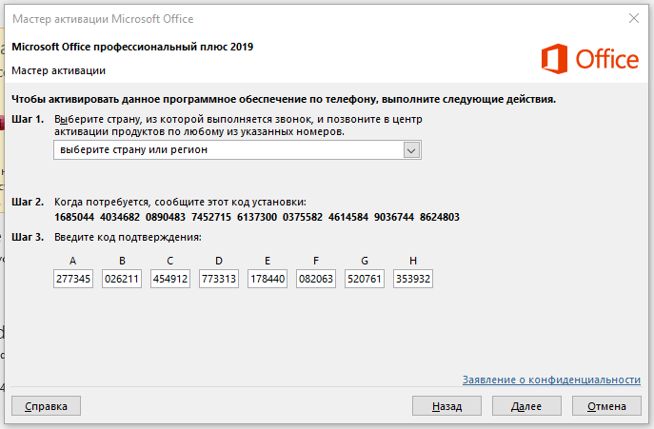
Task: Open the country or region combo box
Action: pyautogui.click(x=228, y=150)
